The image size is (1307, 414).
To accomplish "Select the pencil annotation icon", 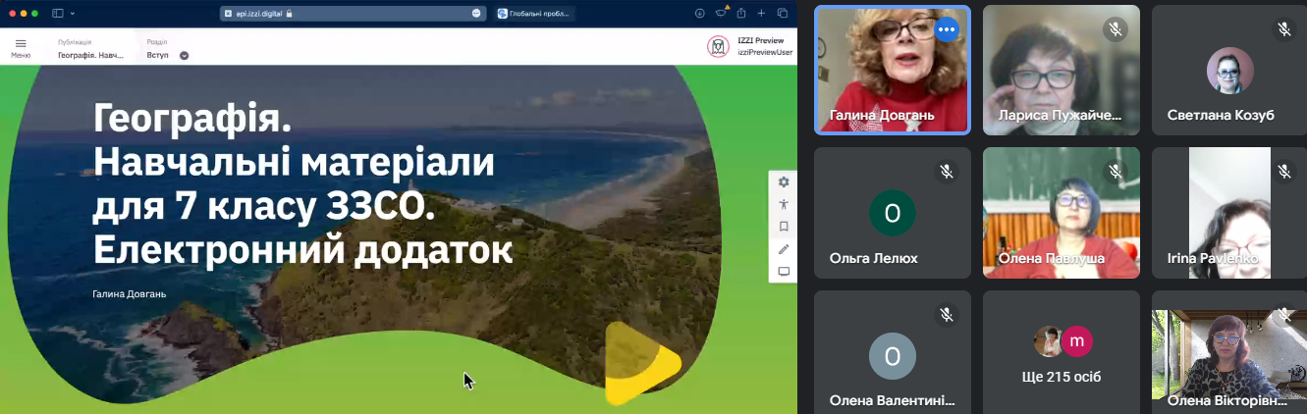I will click(x=784, y=249).
